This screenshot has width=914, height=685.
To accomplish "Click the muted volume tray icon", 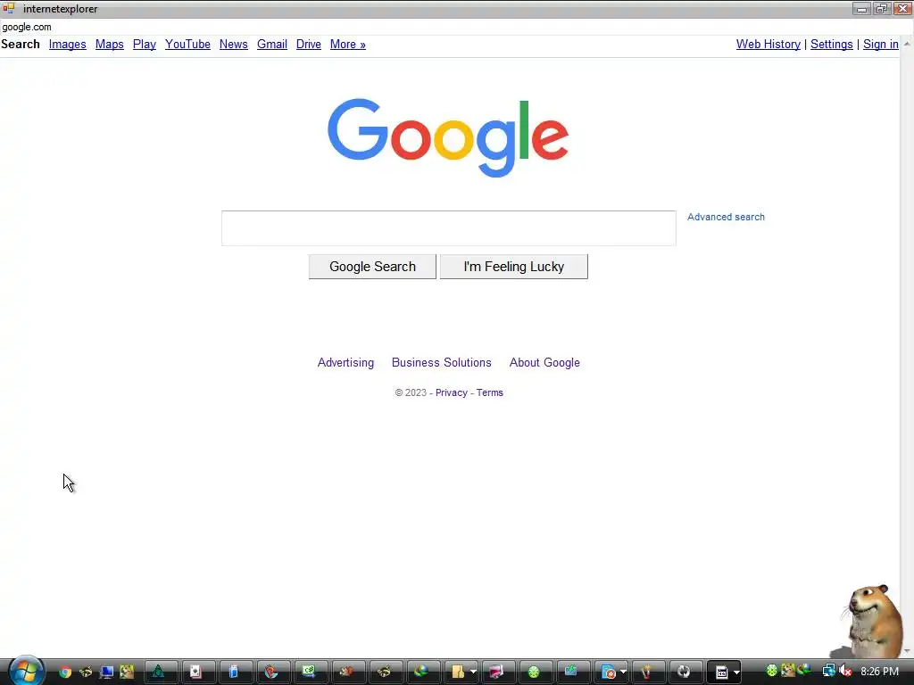I will pos(845,671).
